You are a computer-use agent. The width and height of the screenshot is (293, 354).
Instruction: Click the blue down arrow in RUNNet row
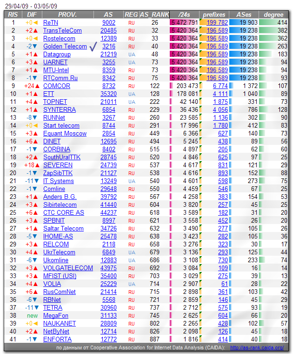pyautogui.click(x=35, y=118)
